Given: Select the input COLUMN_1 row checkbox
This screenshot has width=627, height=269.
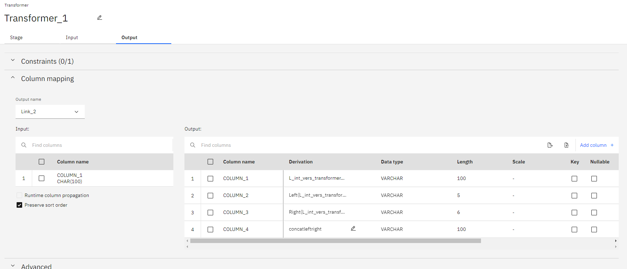Looking at the screenshot, I should (42, 178).
